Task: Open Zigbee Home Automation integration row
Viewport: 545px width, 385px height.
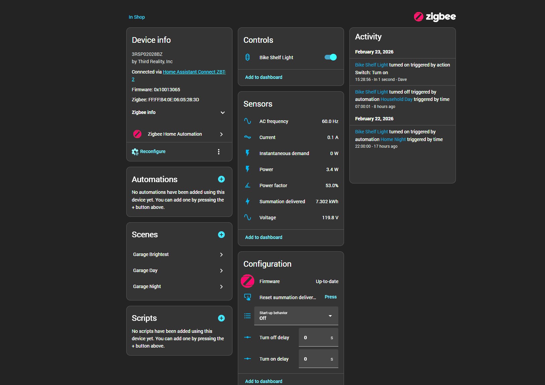Action: (179, 134)
